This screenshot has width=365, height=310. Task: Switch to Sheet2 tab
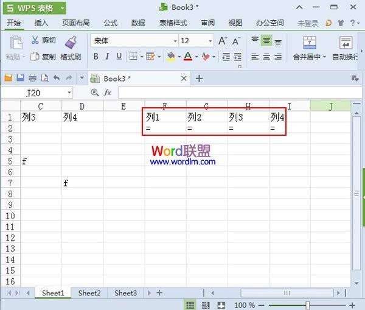(x=89, y=293)
